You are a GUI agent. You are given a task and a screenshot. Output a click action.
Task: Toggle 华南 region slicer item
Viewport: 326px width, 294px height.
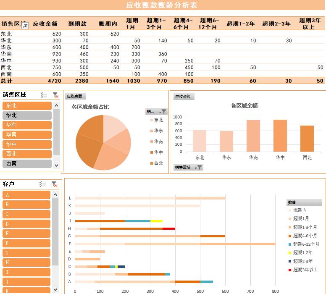pyautogui.click(x=27, y=134)
